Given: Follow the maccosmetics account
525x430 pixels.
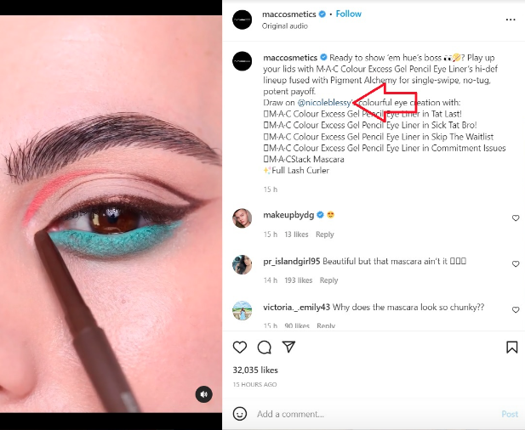Looking at the screenshot, I should [x=348, y=14].
